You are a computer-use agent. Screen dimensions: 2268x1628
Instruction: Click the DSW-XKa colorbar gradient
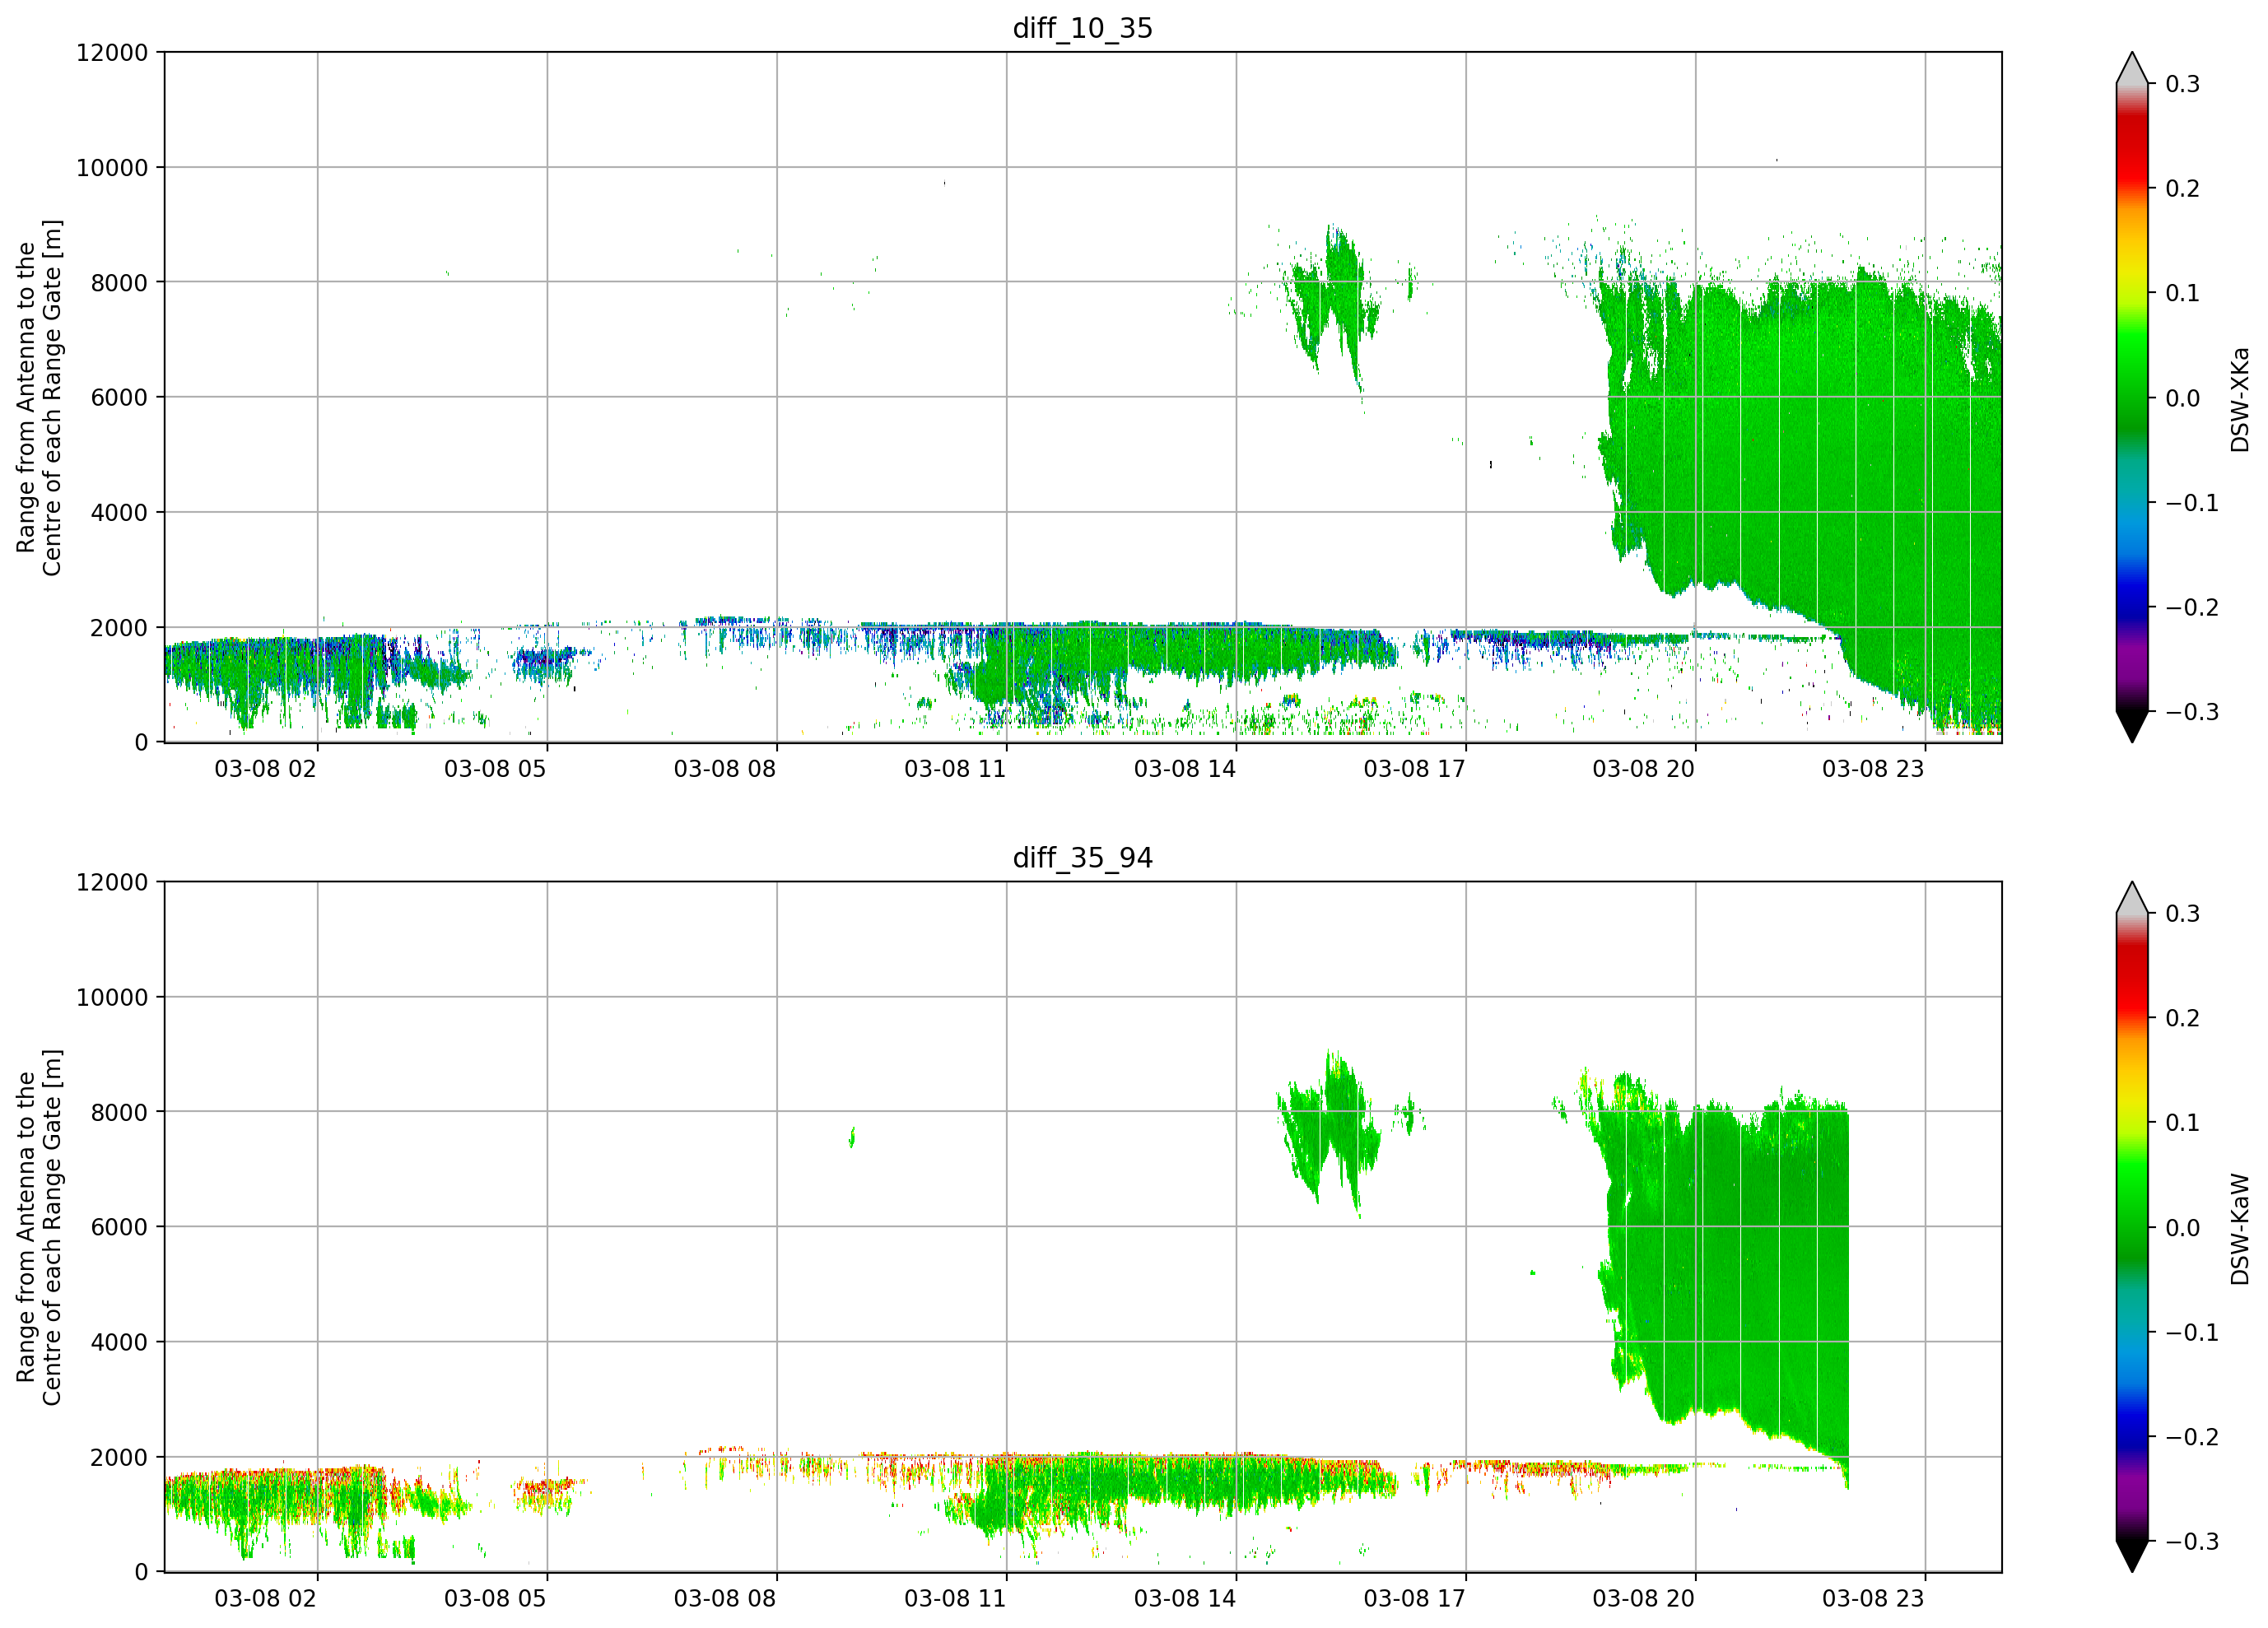[x=2132, y=397]
